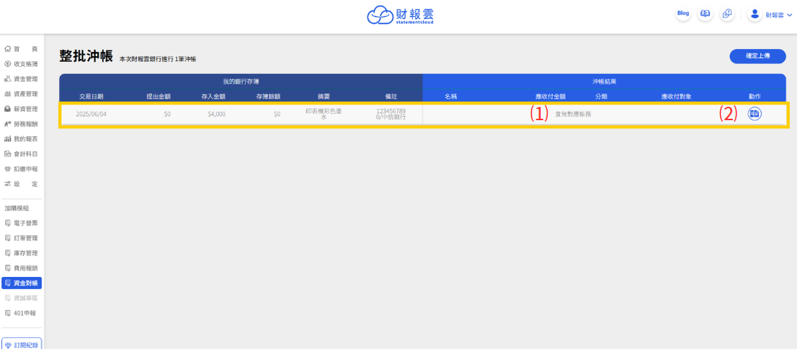This screenshot has height=350, width=797.
Task: Open 勞務報酬 in the sidebar
Action: tap(21, 124)
